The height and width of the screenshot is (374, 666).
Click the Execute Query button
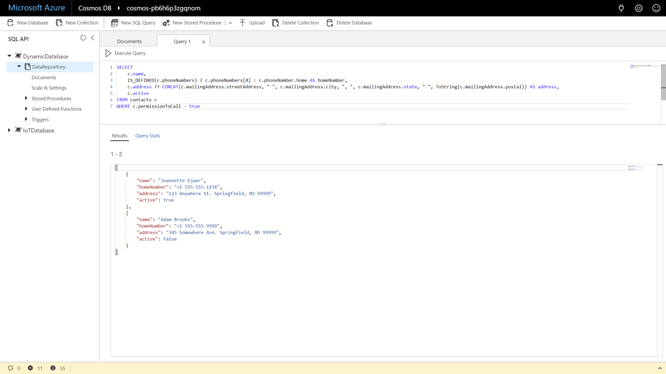[x=126, y=53]
